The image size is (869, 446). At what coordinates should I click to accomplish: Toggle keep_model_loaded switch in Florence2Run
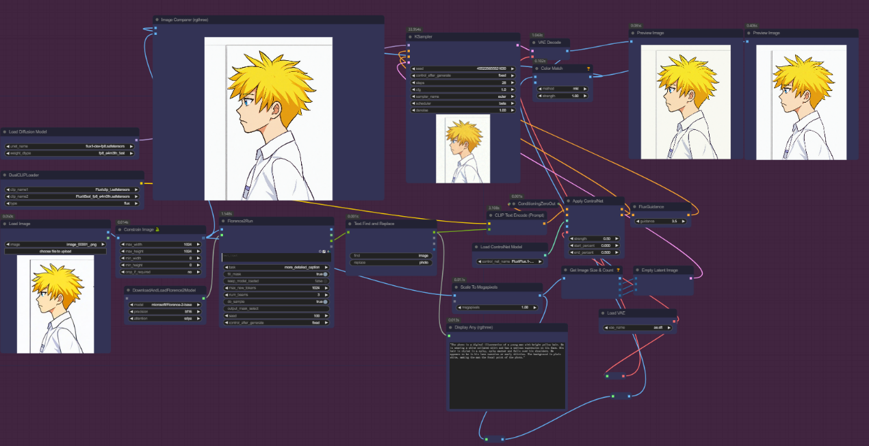(324, 280)
